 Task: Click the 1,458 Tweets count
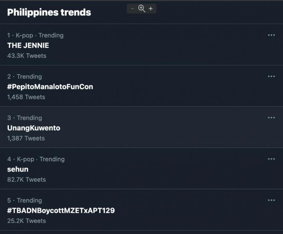(x=26, y=97)
